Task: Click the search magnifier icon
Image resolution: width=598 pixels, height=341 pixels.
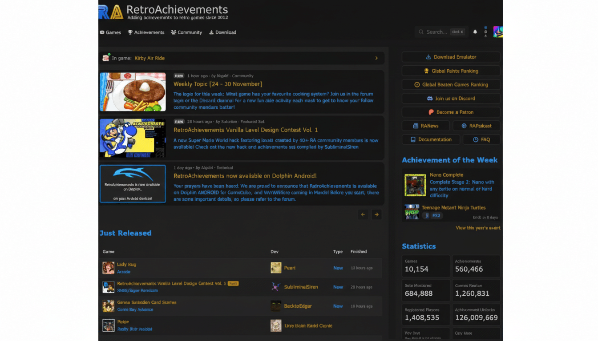Action: pyautogui.click(x=420, y=32)
